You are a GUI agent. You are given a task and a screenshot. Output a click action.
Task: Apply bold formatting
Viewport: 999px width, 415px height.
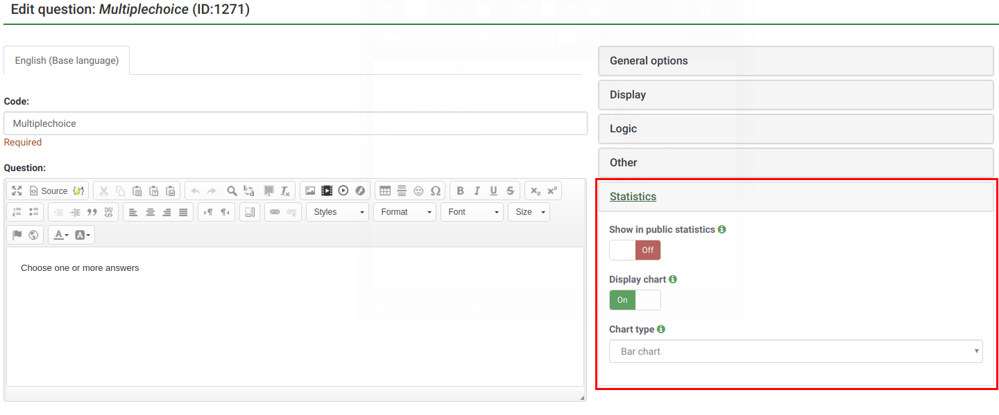click(460, 191)
